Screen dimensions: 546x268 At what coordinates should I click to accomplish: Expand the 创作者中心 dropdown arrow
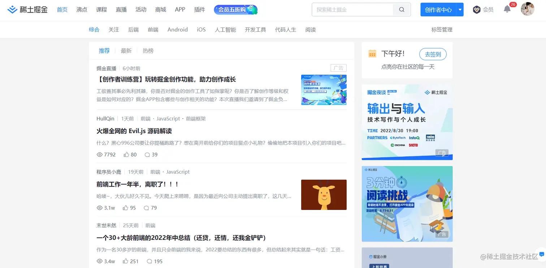pos(459,10)
